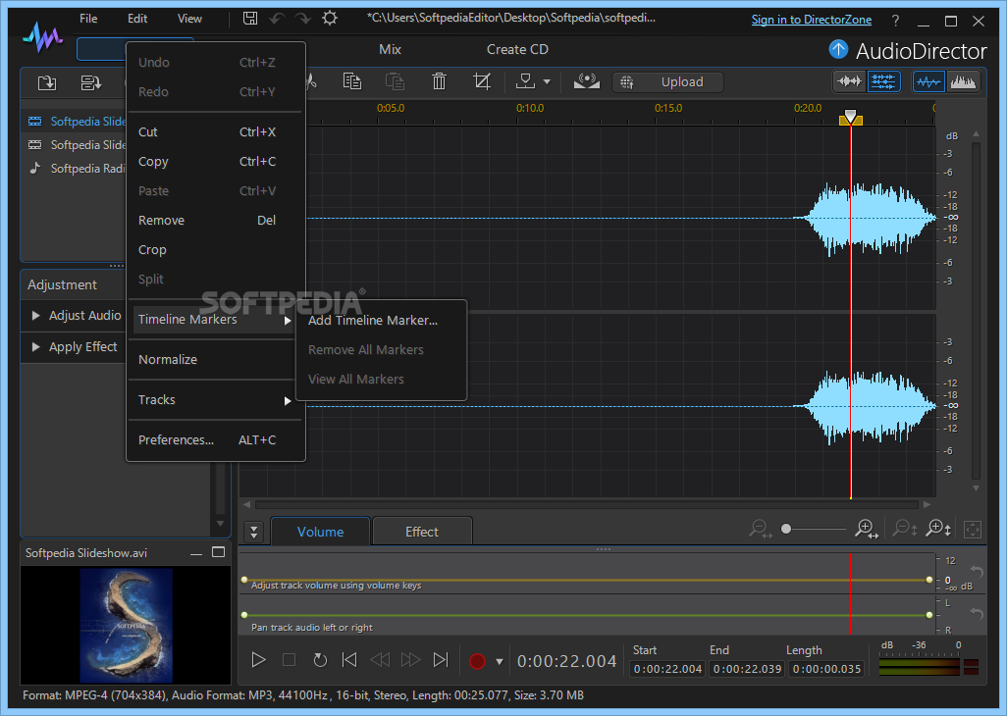Click the Play button
This screenshot has height=716, width=1007.
coord(258,659)
